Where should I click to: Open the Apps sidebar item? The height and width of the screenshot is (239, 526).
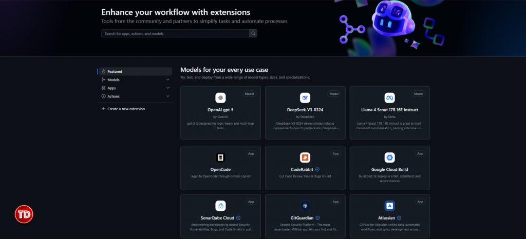coord(136,88)
